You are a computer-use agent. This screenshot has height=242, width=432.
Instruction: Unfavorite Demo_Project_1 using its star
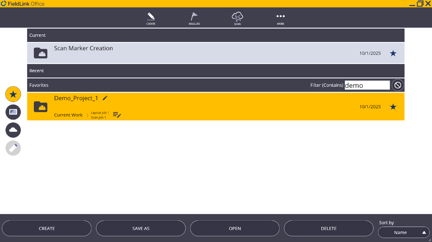tap(393, 107)
